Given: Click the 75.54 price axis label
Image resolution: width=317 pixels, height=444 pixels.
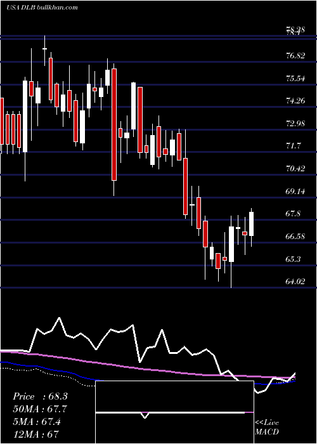Looking at the screenshot, I should click(x=295, y=78).
